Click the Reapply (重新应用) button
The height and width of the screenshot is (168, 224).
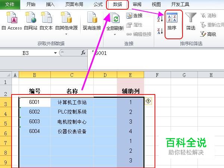pos(212,25)
